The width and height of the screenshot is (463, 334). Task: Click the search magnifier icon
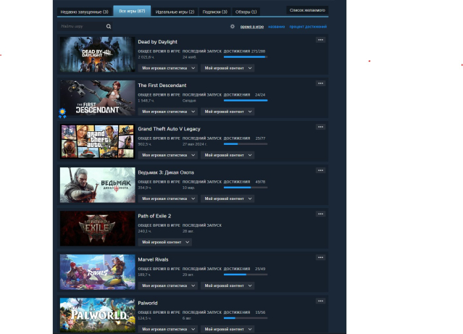point(109,26)
